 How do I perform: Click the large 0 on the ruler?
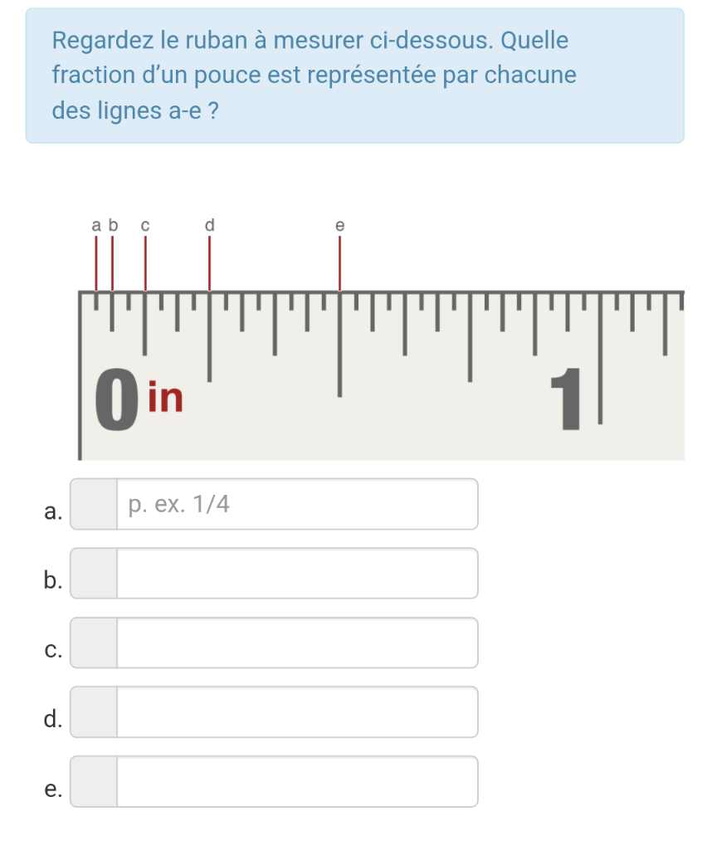(116, 402)
